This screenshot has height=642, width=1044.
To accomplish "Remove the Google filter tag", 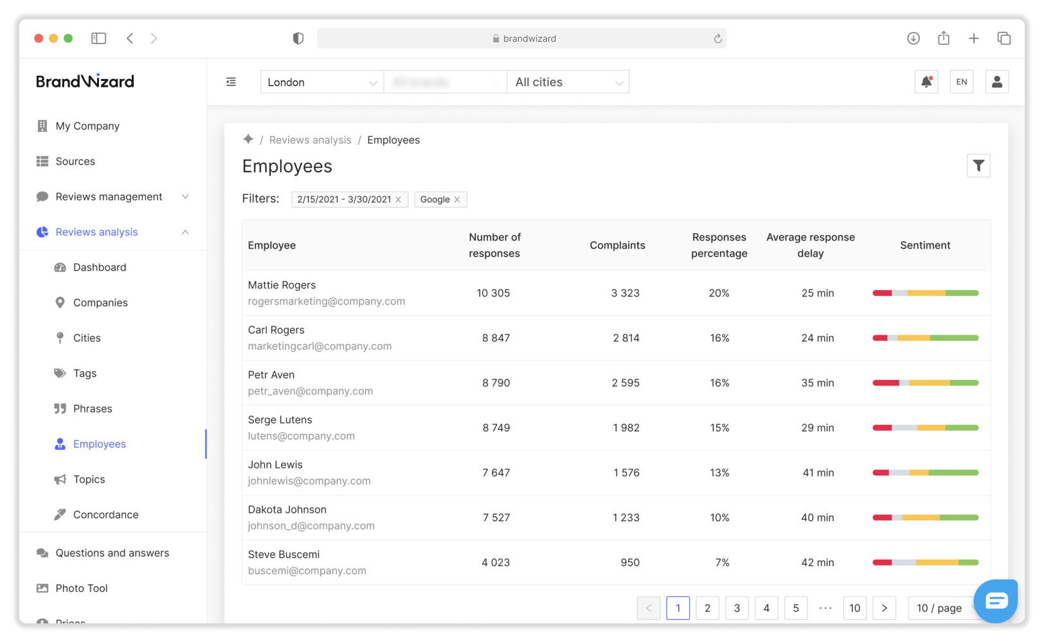I will 457,200.
